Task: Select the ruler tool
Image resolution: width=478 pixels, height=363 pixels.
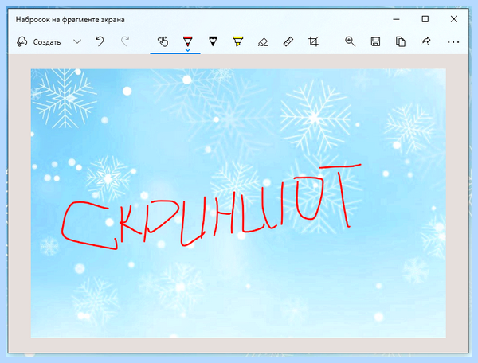Action: pyautogui.click(x=288, y=41)
